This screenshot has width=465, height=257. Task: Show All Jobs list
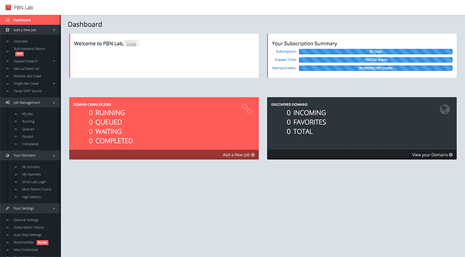coord(27,114)
